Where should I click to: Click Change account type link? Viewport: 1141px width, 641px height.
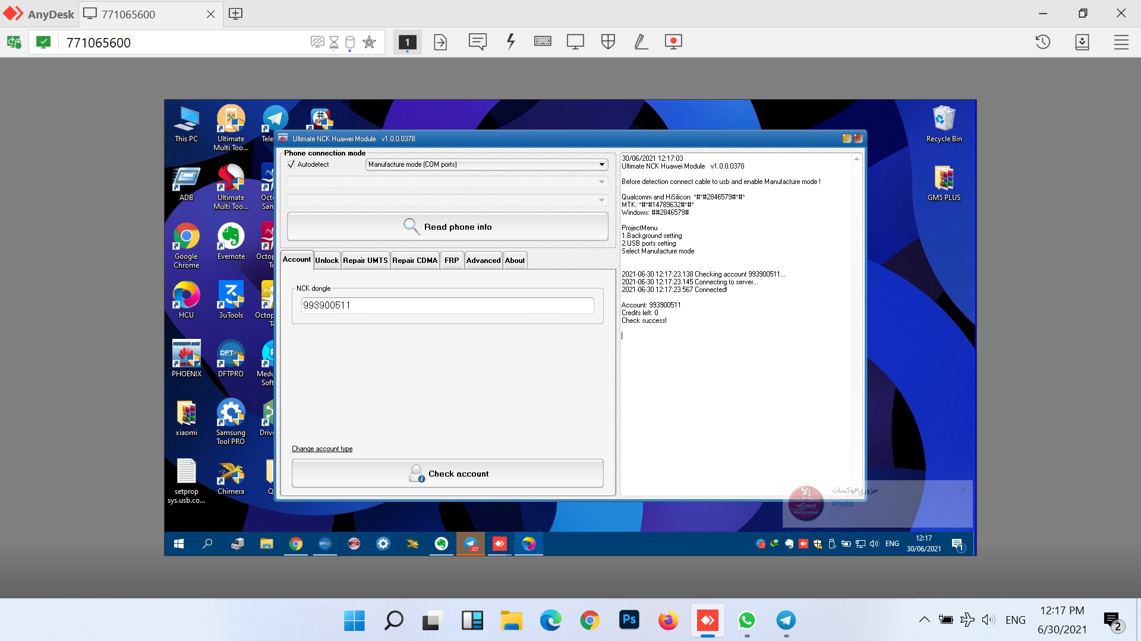(x=322, y=449)
